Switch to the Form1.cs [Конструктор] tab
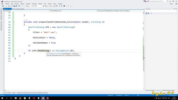The width and height of the screenshot is (178, 100). coord(18,9)
